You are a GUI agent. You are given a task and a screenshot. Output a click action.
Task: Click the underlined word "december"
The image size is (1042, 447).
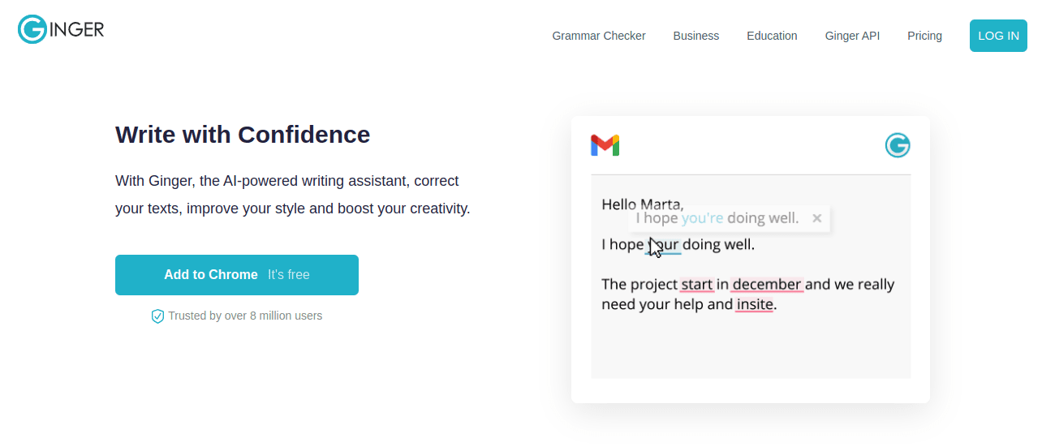pyautogui.click(x=767, y=285)
